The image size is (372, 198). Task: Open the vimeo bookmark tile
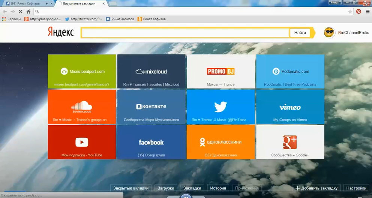(290, 107)
